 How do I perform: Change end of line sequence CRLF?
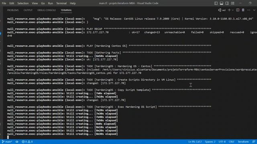[x=231, y=142]
